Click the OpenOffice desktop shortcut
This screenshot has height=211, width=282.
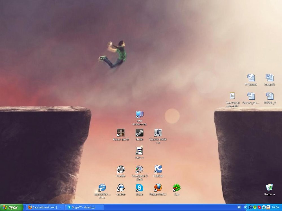[x=102, y=188]
